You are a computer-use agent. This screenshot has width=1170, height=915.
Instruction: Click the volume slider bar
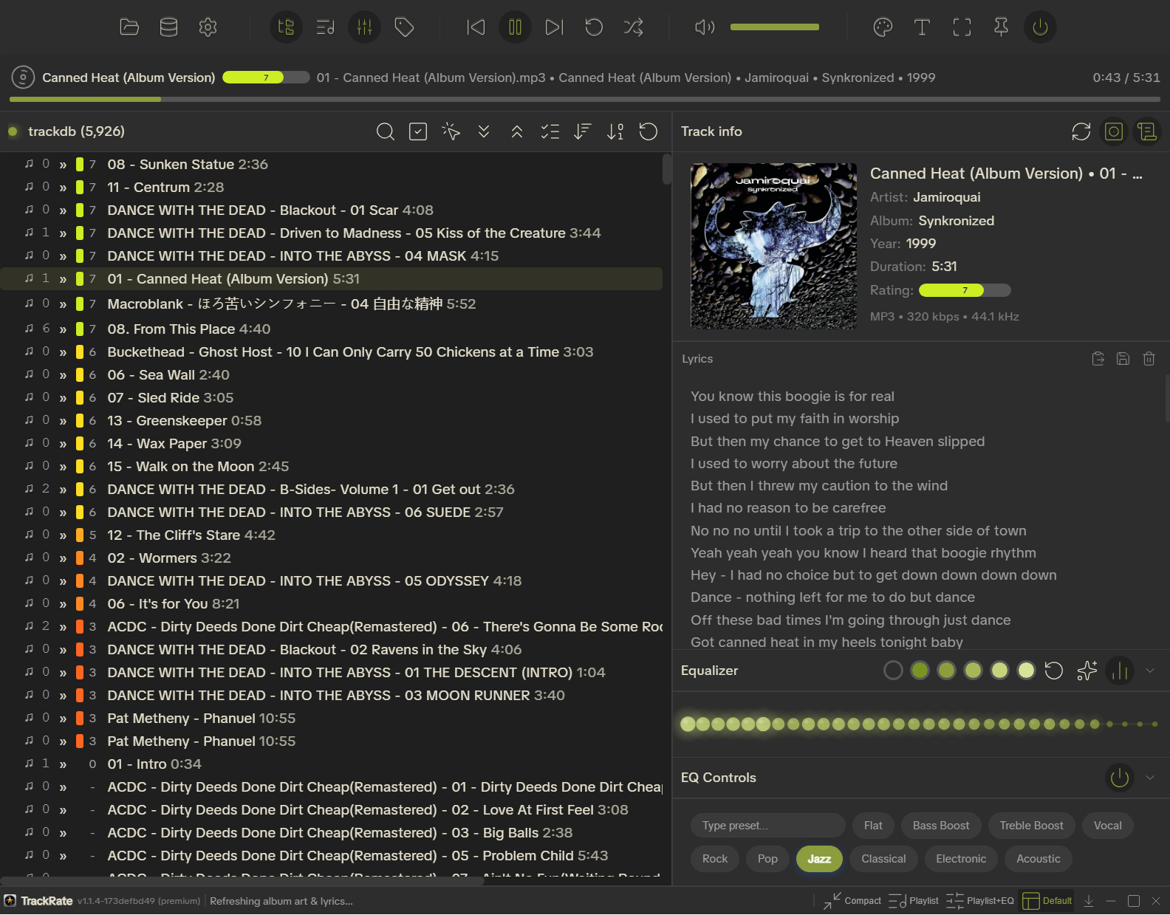tap(774, 27)
